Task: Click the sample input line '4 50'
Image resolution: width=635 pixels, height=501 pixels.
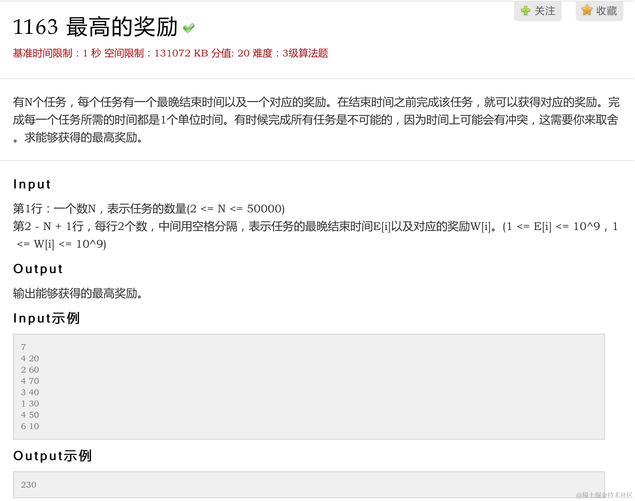Action: pyautogui.click(x=30, y=415)
